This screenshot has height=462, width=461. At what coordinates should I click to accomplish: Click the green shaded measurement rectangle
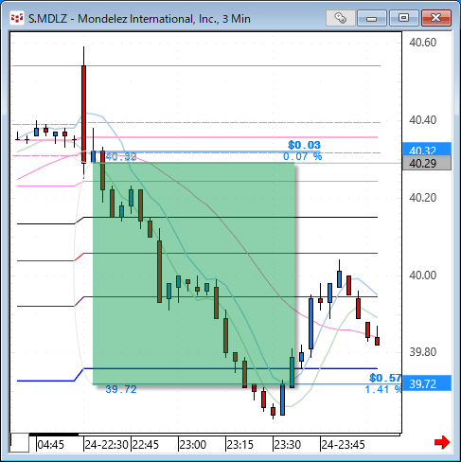pyautogui.click(x=194, y=274)
